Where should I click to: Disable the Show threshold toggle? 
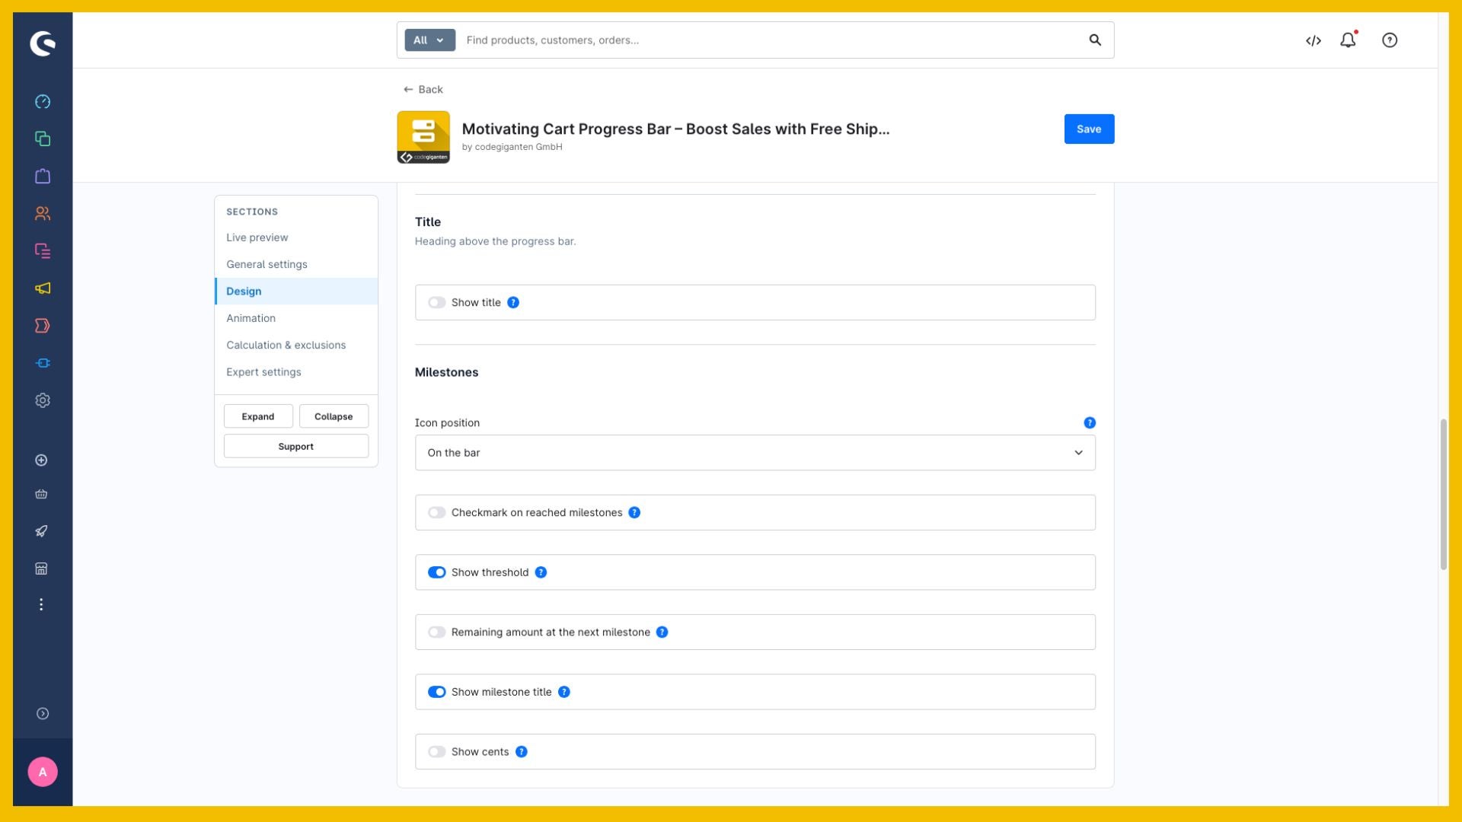pos(436,572)
